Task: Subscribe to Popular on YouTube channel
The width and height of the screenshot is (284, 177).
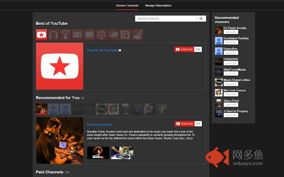Action: pyautogui.click(x=184, y=49)
